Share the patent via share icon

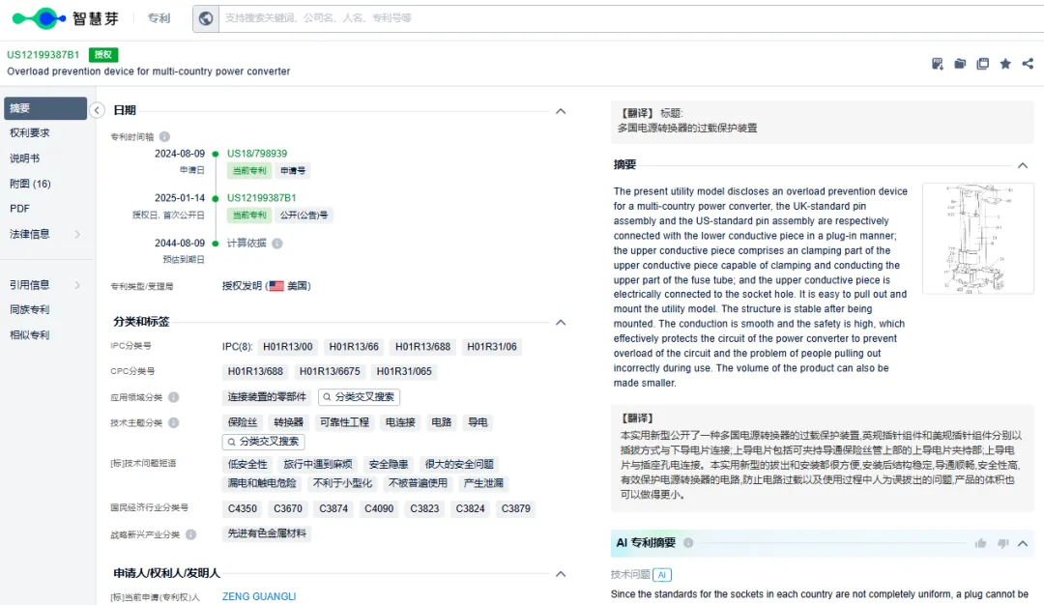[1028, 64]
